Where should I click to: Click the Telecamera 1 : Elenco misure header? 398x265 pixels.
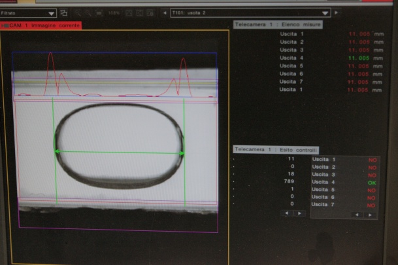tap(278, 25)
